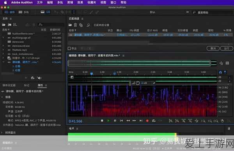Start recording with the red record button

[x=147, y=120]
